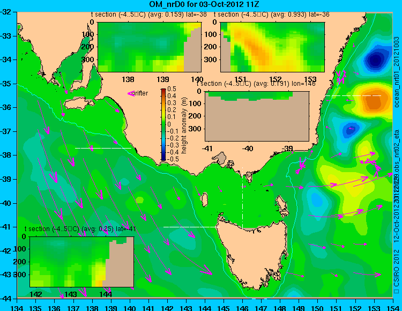Click the 'drifter' legend label
402x311 pixels.
point(141,93)
